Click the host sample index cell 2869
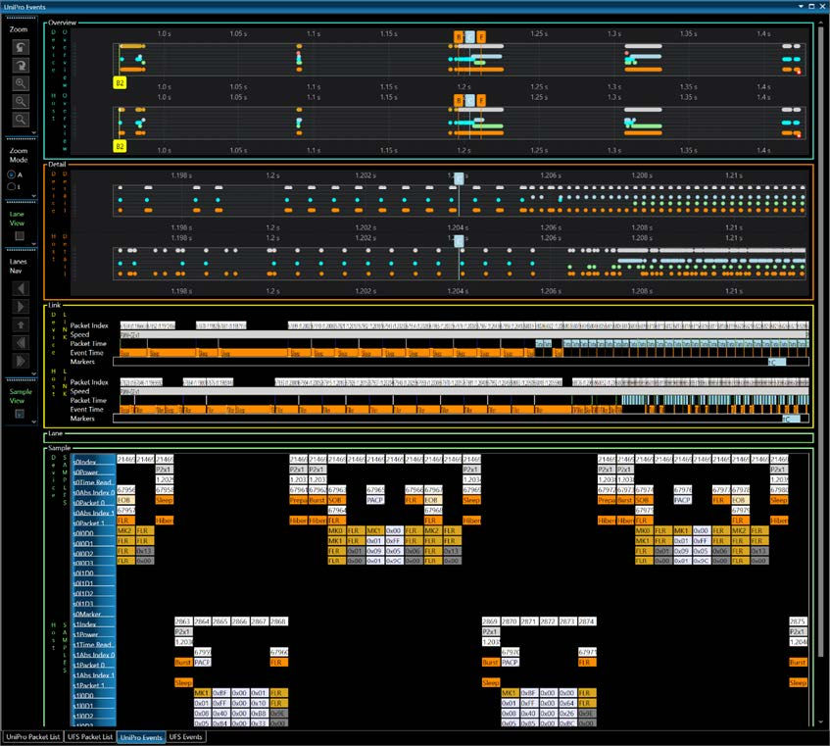This screenshot has width=830, height=746. (x=490, y=622)
